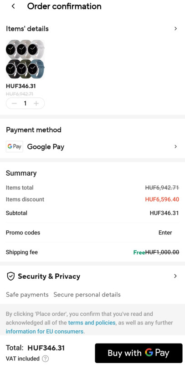The width and height of the screenshot is (185, 365).
Task: Open the Items' details chevron
Action: pos(175,29)
